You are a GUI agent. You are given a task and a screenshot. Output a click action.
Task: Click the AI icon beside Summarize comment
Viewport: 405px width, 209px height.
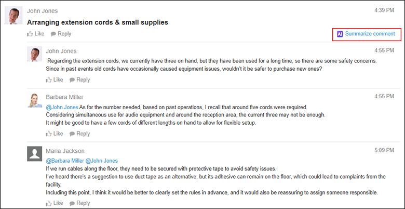[x=340, y=34]
